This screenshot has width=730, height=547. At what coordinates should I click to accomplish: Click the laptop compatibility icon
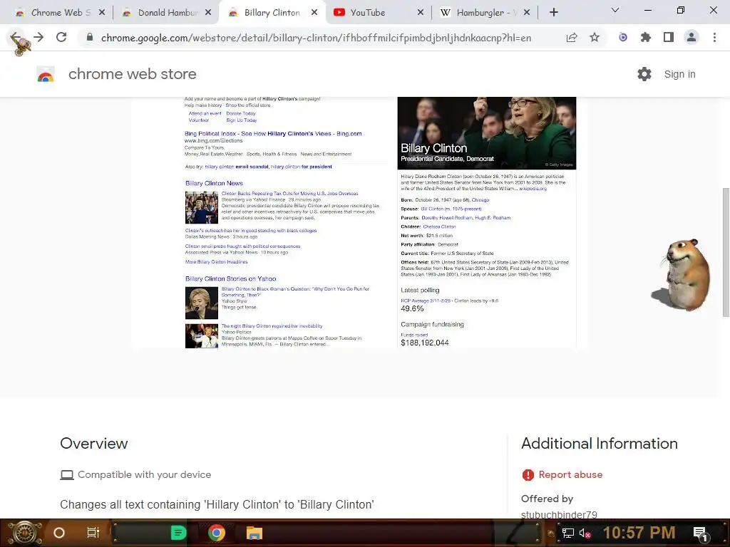(67, 475)
